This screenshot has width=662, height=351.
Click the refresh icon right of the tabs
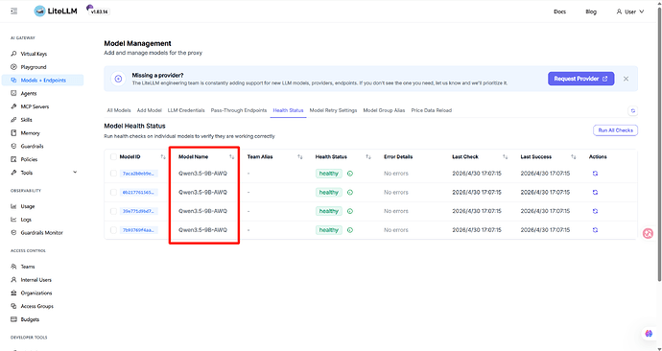632,110
